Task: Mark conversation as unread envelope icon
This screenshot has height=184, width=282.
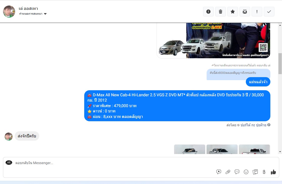Action: 245,12
